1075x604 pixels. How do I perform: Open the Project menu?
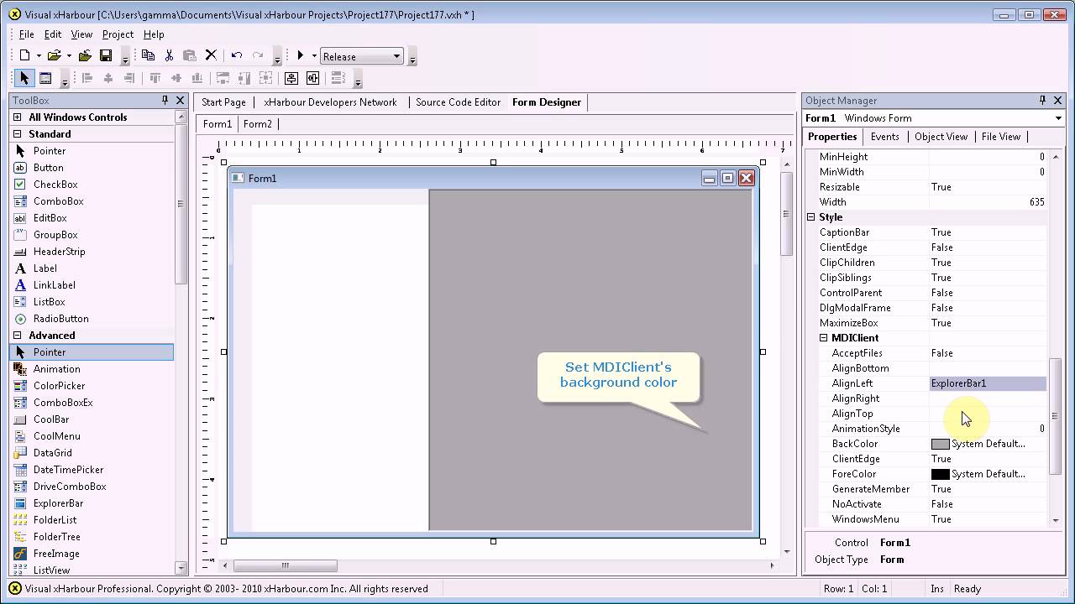coord(118,34)
